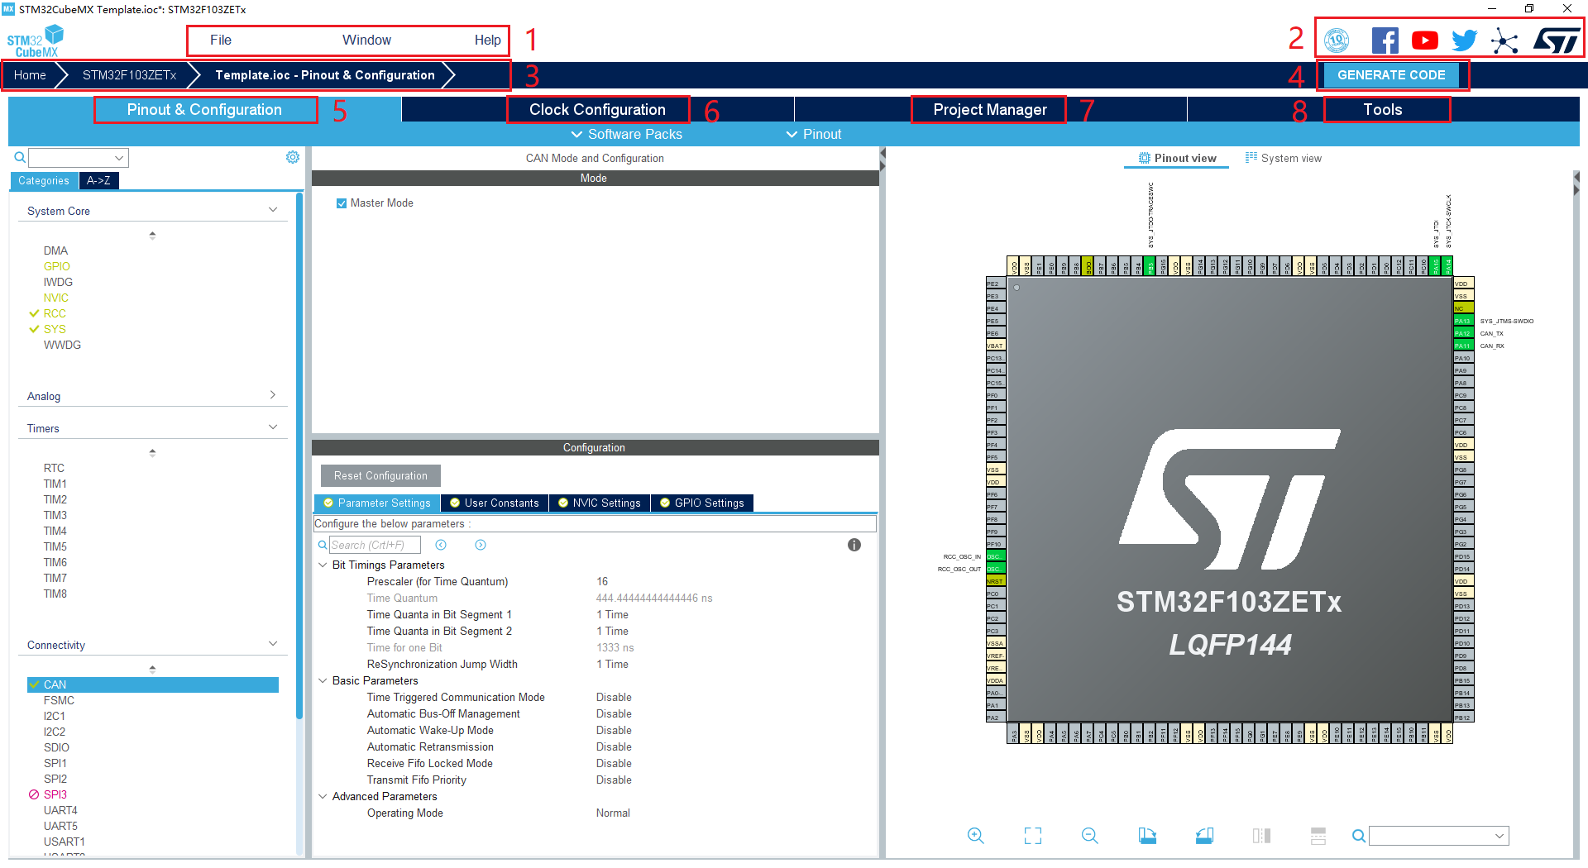The image size is (1588, 868).
Task: Click the parameter search field
Action: click(375, 545)
